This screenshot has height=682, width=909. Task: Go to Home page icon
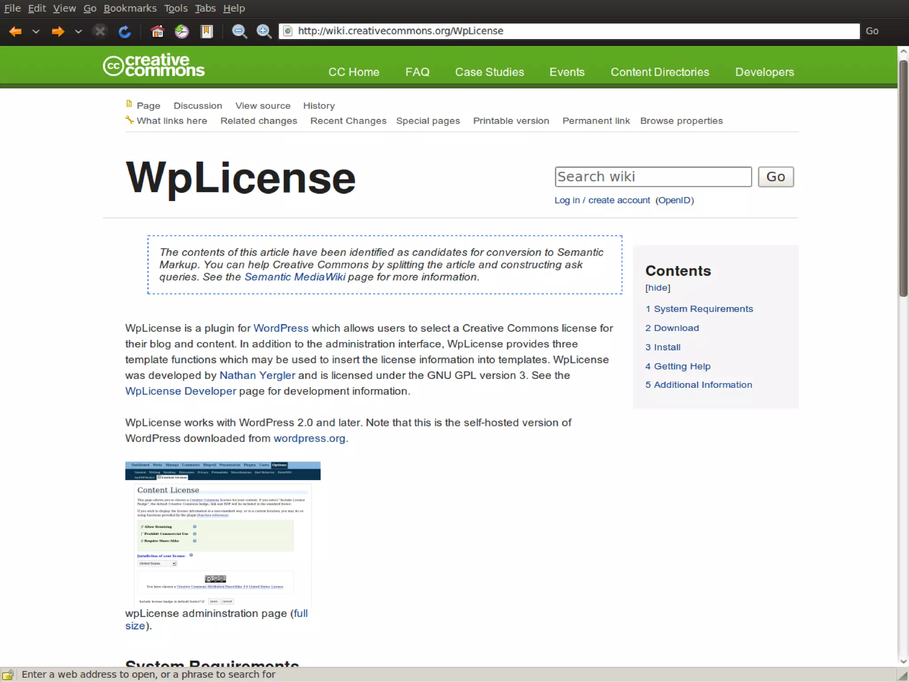pos(157,31)
